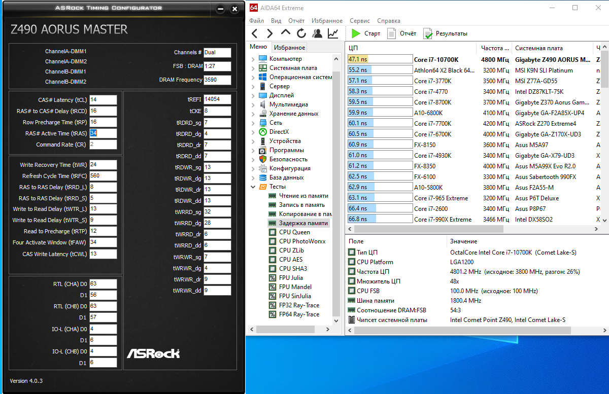Select the CPU ZLib benchmark icon
The image size is (609, 394).
(272, 250)
